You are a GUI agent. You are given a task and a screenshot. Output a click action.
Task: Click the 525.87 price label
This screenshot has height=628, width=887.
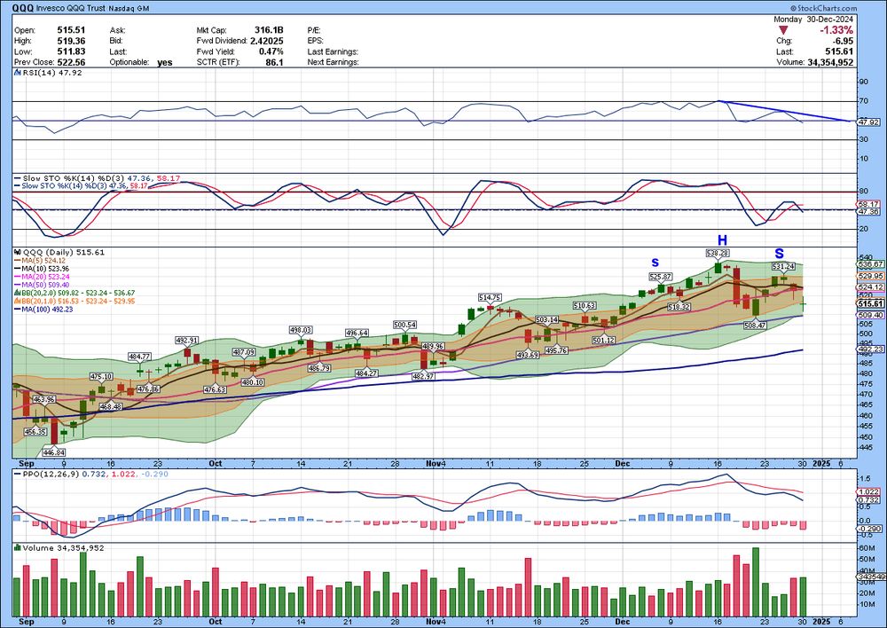point(660,277)
